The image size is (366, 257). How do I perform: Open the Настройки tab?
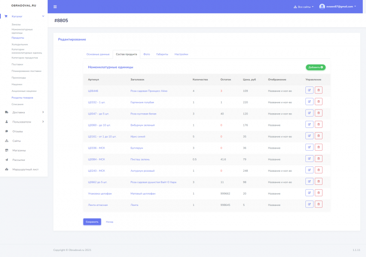coord(181,54)
